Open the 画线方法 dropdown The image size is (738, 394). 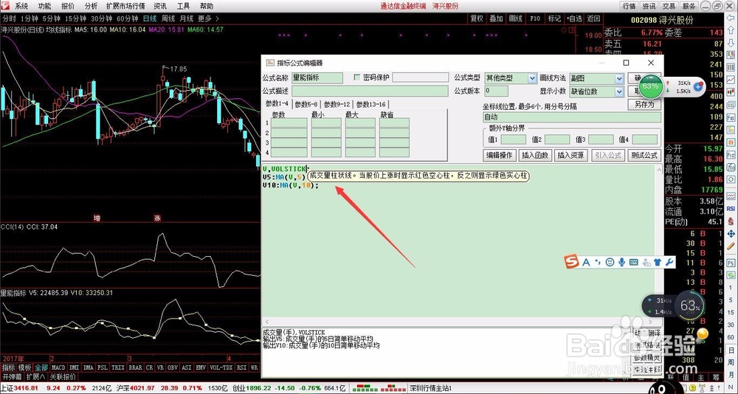pos(619,79)
